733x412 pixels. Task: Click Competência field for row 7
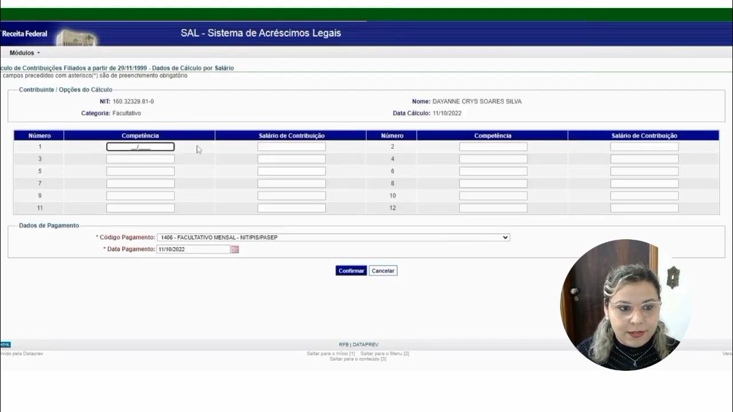[140, 184]
